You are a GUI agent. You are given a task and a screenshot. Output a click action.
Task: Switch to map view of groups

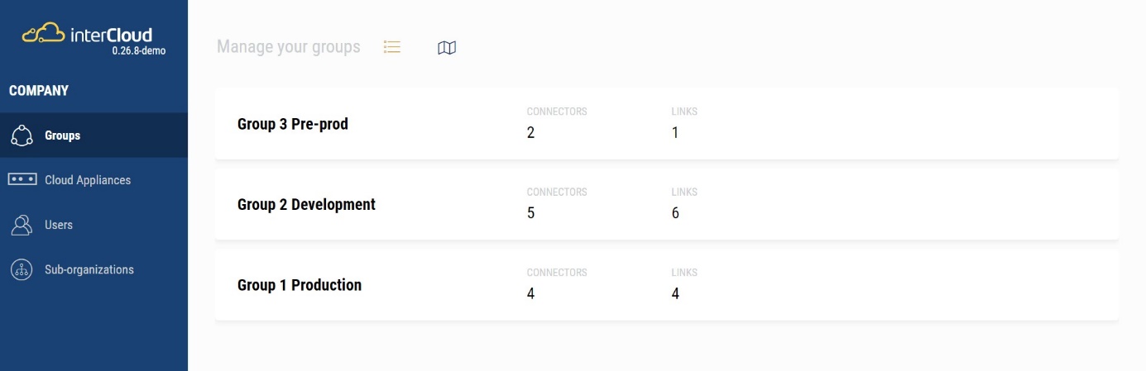(447, 48)
